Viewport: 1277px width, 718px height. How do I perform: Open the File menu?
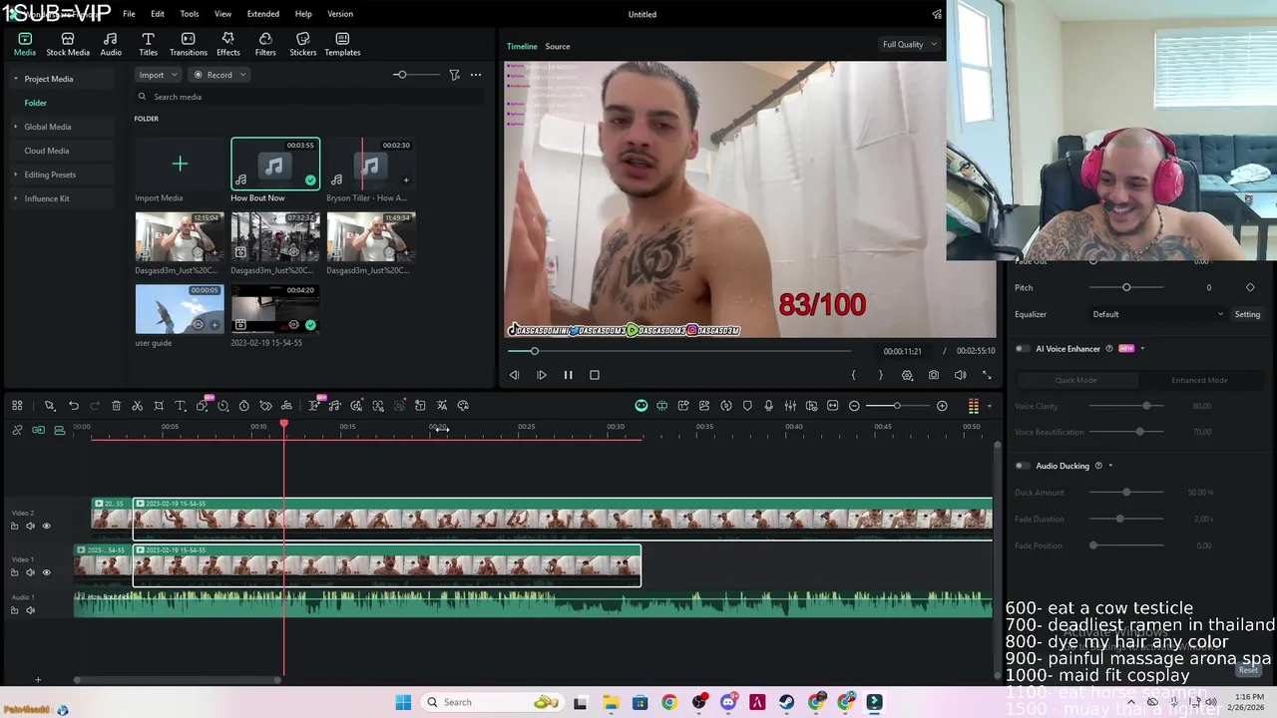[x=129, y=14]
